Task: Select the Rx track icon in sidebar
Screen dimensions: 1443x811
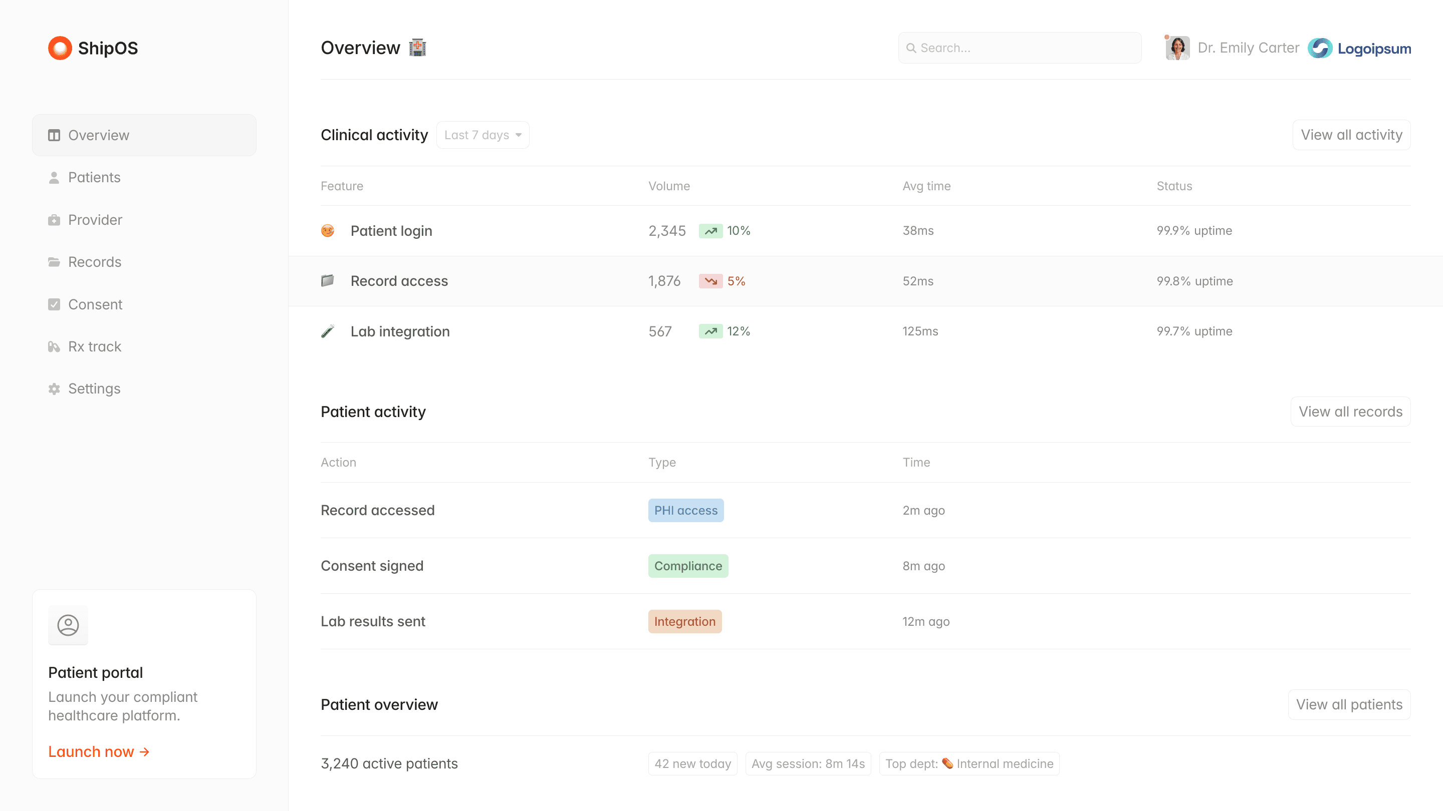Action: pos(54,346)
